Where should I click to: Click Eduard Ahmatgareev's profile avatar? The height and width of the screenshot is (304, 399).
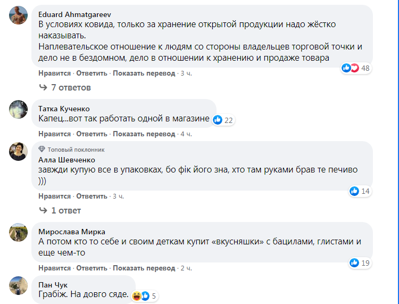pyautogui.click(x=19, y=15)
